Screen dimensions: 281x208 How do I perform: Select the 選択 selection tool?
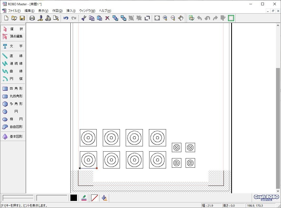(x=13, y=29)
